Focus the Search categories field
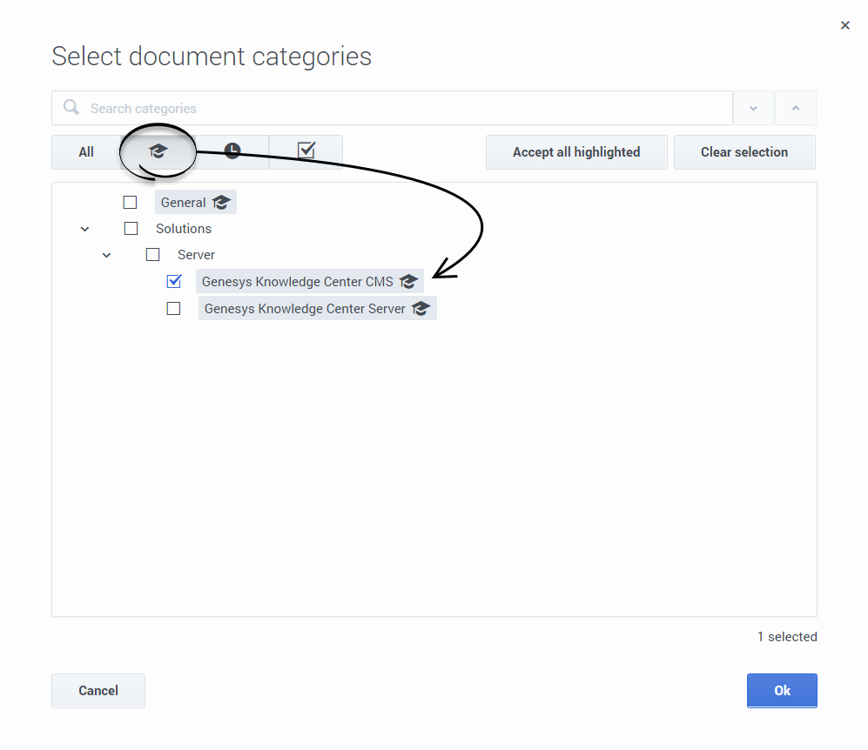 pyautogui.click(x=392, y=108)
